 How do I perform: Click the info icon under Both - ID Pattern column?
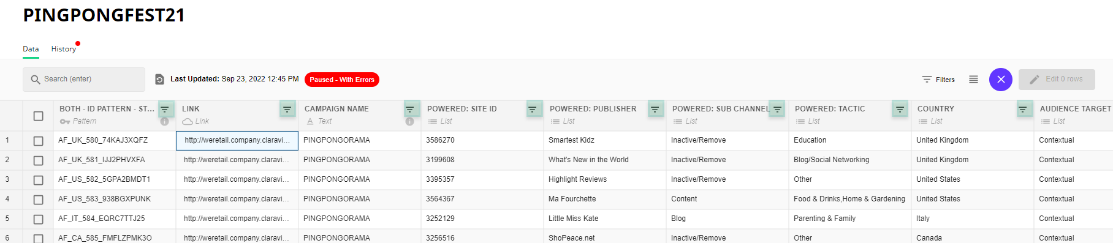(164, 121)
